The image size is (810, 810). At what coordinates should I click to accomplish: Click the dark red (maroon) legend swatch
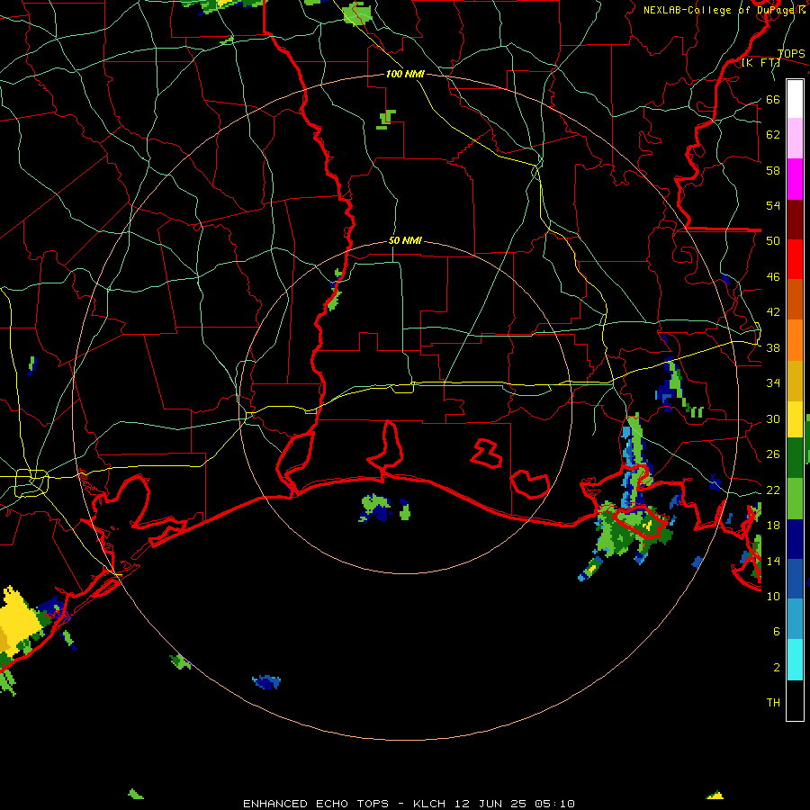795,219
